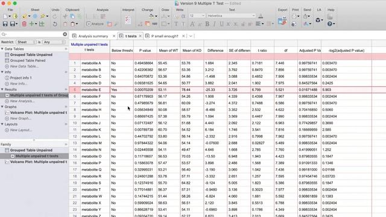Click the Adjusted P Value column header

(x=309, y=51)
